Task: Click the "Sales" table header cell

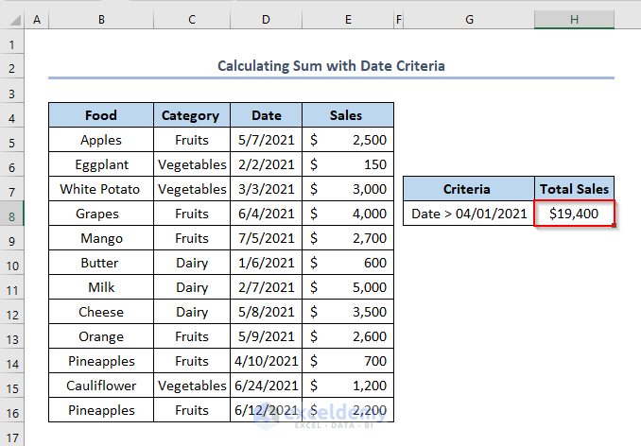Action: click(x=347, y=115)
